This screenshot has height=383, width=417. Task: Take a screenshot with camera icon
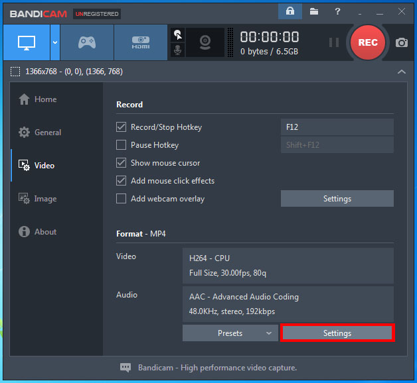401,42
